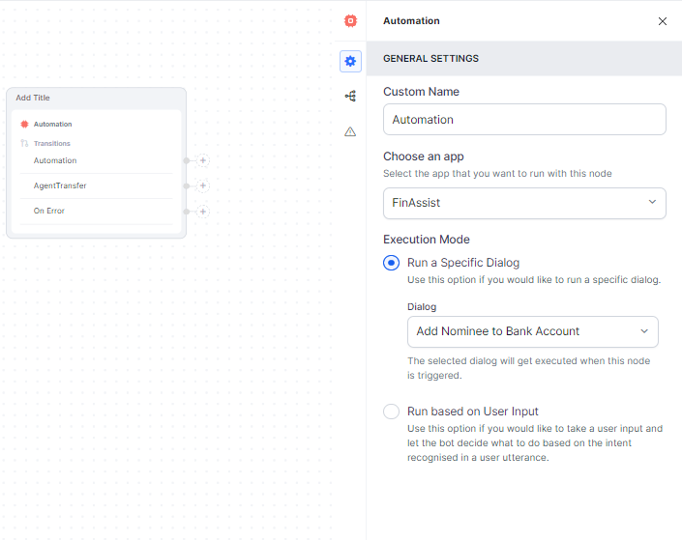Close the Automation settings panel
The height and width of the screenshot is (540, 682).
(662, 21)
